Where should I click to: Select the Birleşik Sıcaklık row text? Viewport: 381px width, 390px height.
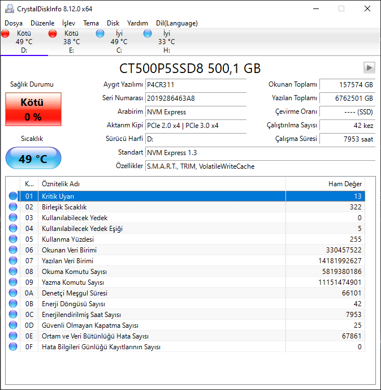64,207
